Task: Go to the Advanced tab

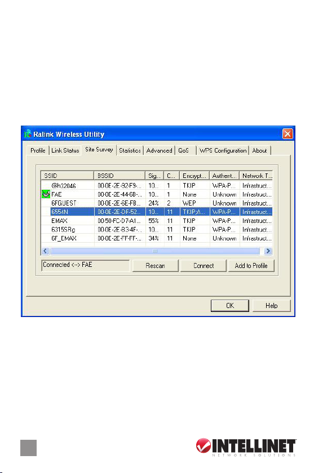Action: (159, 150)
